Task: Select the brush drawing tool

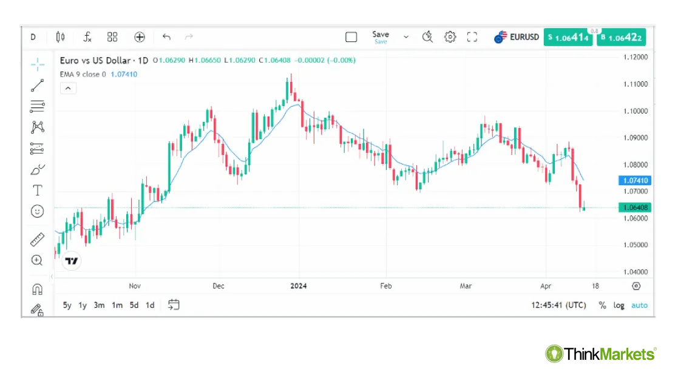Action: point(37,169)
